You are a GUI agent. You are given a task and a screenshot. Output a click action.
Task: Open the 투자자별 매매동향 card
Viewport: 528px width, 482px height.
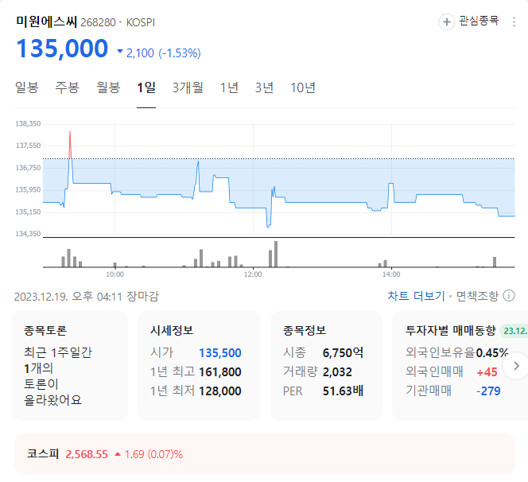(x=460, y=365)
